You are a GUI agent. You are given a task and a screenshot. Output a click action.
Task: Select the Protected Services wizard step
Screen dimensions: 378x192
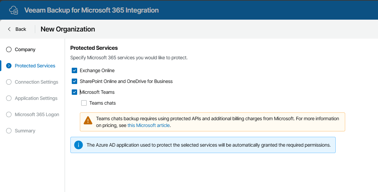point(35,66)
